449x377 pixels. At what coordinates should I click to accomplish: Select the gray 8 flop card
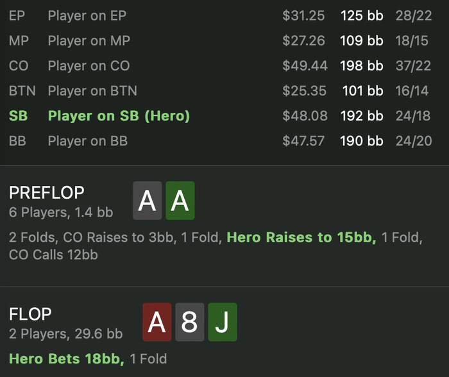tap(189, 322)
